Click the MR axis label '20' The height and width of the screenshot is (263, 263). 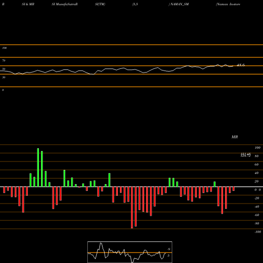(256, 181)
